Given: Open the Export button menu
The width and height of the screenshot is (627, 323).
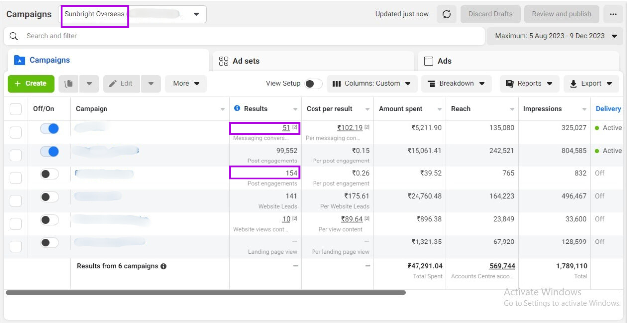Looking at the screenshot, I should 591,83.
